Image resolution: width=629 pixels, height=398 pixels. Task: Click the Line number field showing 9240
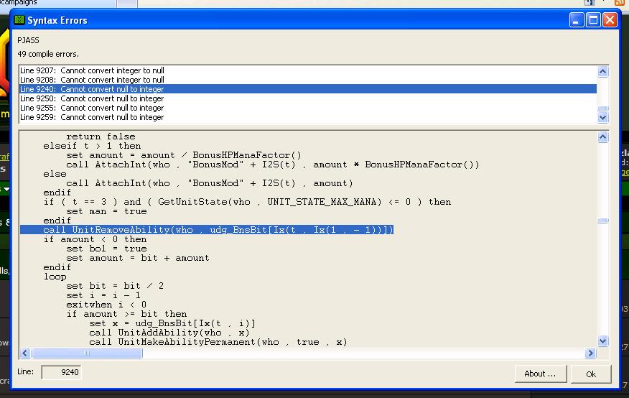click(61, 372)
